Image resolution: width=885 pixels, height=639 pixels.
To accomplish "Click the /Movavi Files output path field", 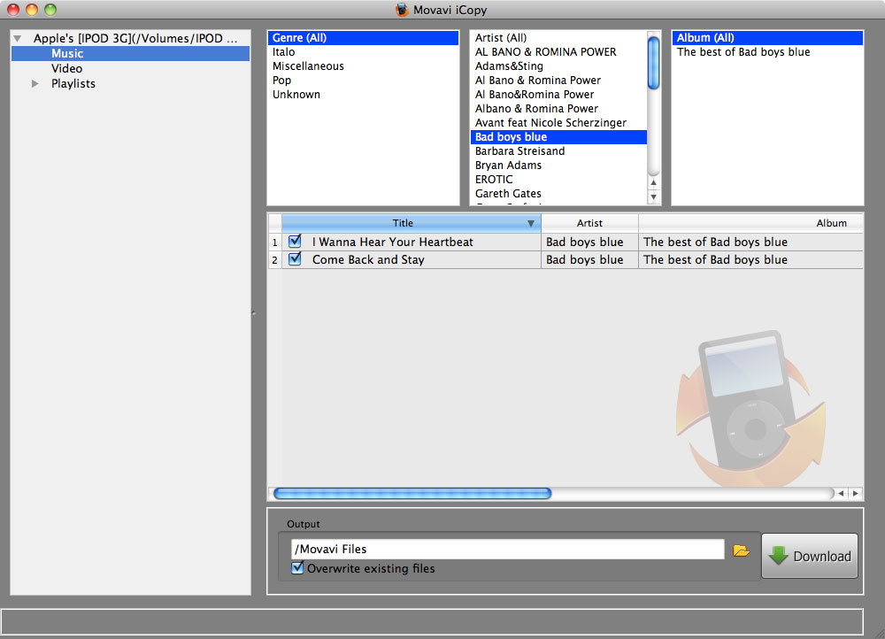I will [507, 550].
